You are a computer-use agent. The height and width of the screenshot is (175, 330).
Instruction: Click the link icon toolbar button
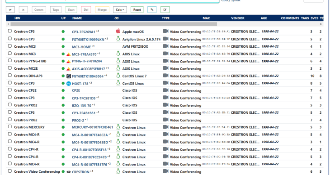coord(152,9)
